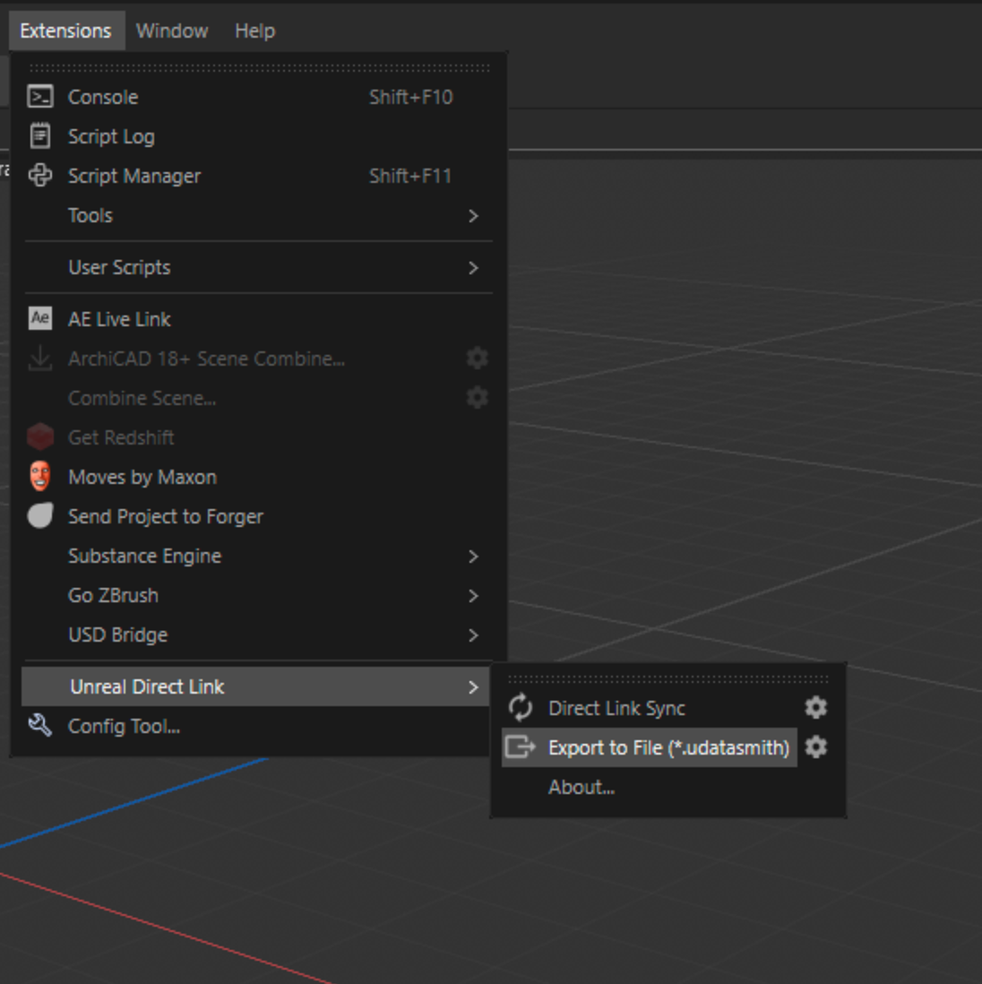Open Export to File settings gear

pyautogui.click(x=816, y=747)
